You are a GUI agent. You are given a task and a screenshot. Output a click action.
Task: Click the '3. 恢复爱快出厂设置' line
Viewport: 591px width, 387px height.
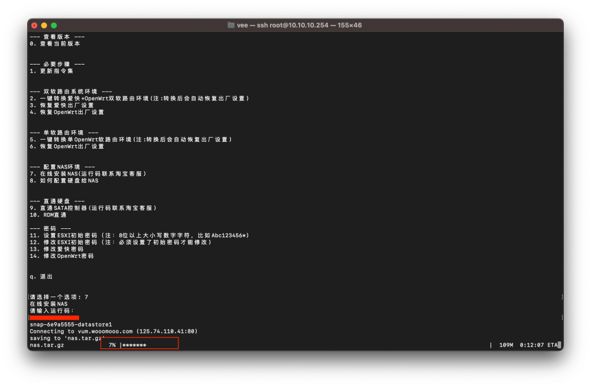click(62, 106)
